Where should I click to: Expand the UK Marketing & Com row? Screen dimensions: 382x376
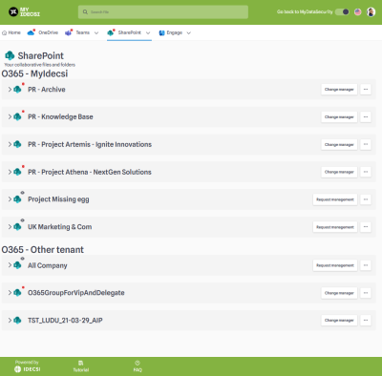[x=10, y=227]
